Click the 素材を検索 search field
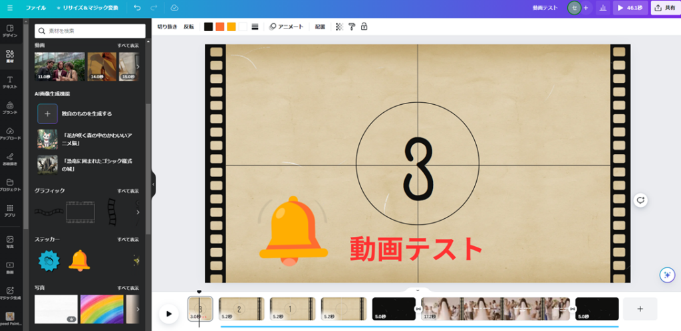This screenshot has width=681, height=331. (90, 31)
